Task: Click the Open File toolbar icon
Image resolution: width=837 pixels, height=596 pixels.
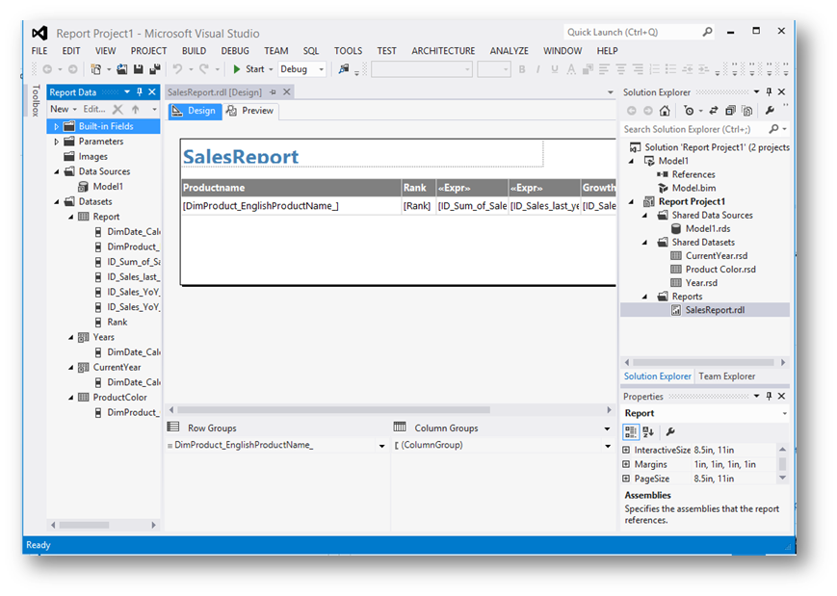Action: (122, 68)
